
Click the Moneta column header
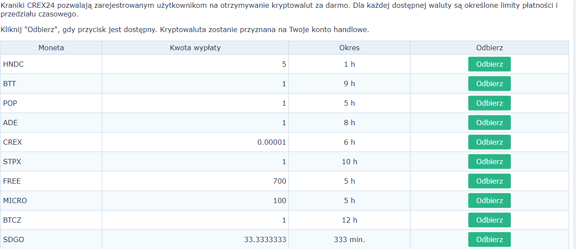click(51, 48)
